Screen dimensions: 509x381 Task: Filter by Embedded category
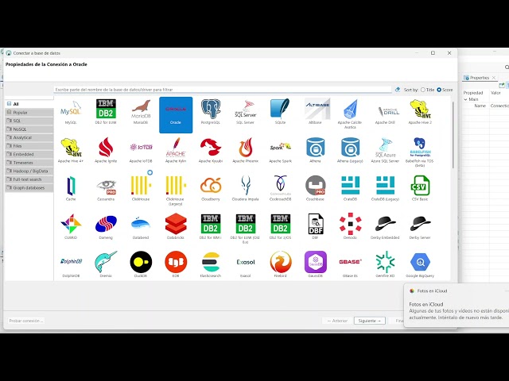coord(29,154)
